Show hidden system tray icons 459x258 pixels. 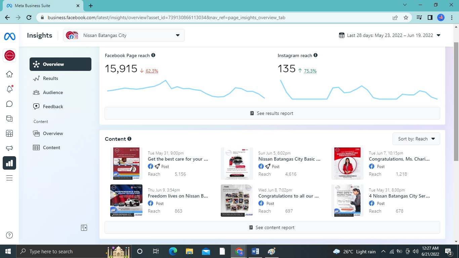click(x=383, y=251)
